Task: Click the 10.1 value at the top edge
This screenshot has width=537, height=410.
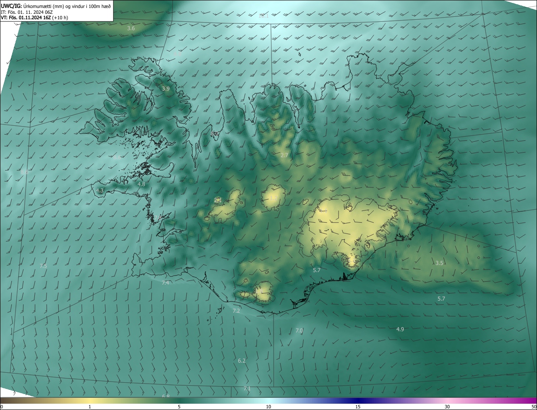Action: [x=263, y=16]
